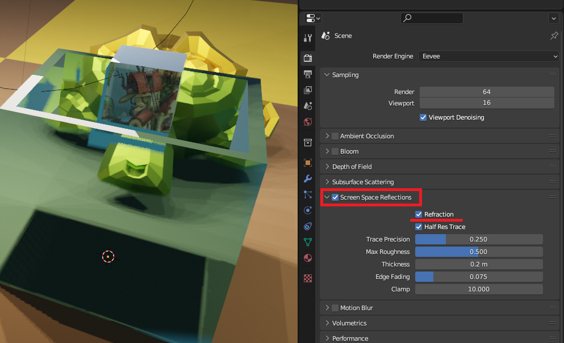Toggle the Half Res Trace checkbox
The width and height of the screenshot is (564, 343).
point(419,227)
